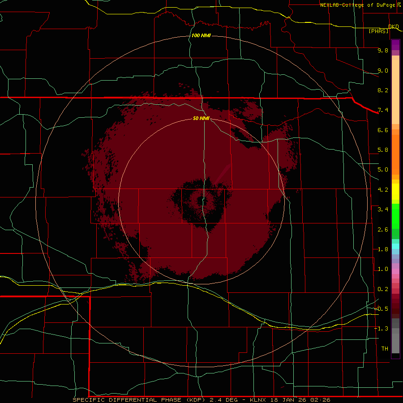Select the 0.2 value on the color scale
The image size is (403, 403).
[x=383, y=289]
